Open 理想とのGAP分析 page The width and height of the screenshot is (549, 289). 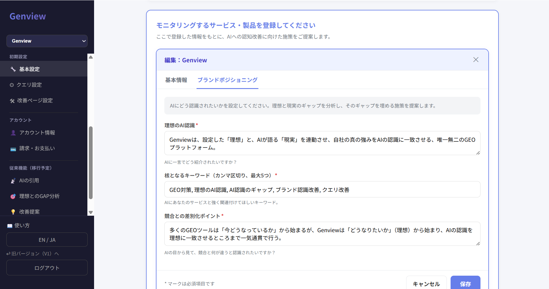pos(44,196)
